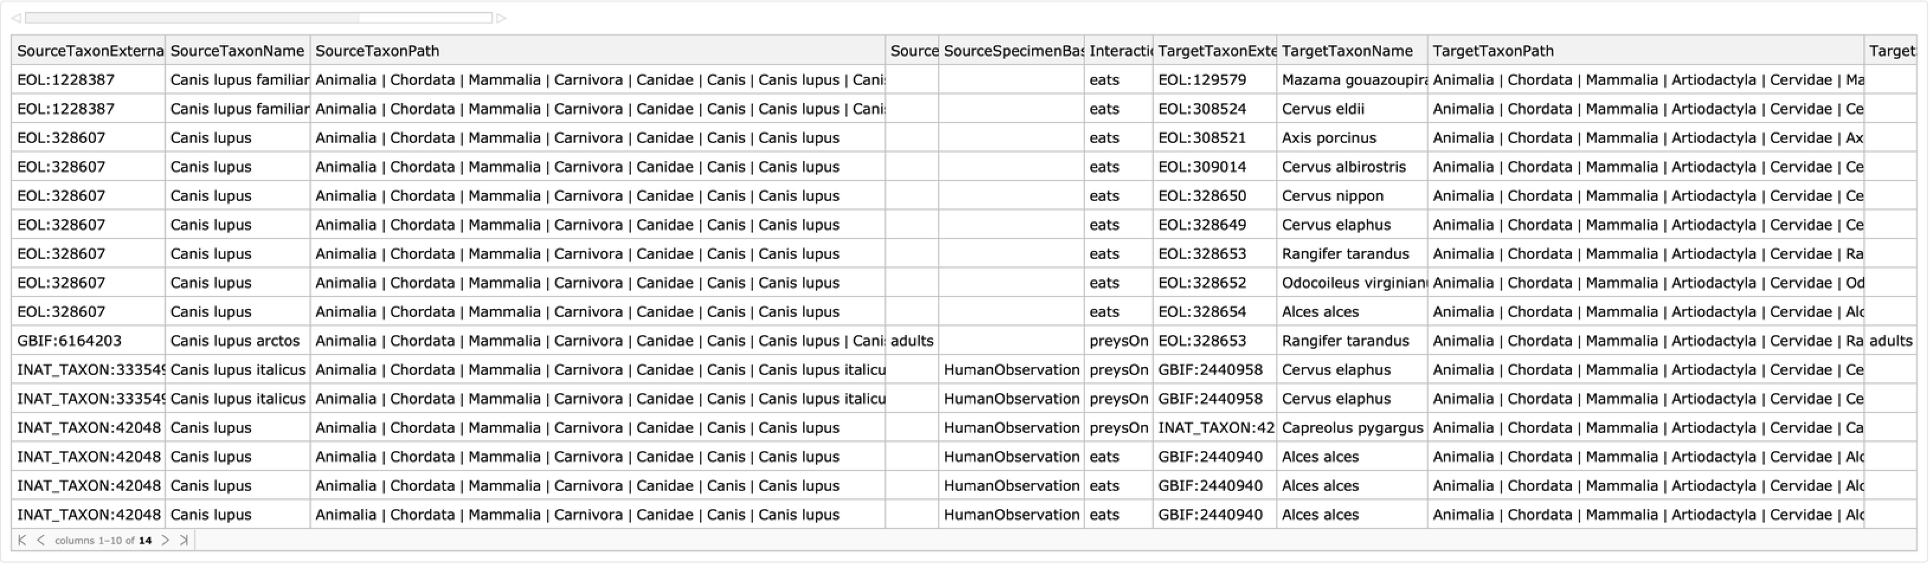Select the TargetTaxonPath column header
Screen dimensions: 1930x581
1645,51
